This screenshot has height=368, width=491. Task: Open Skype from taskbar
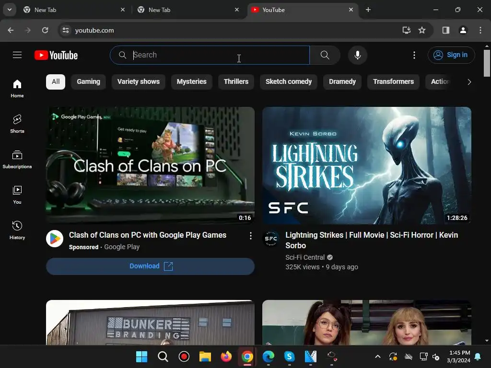pos(289,356)
